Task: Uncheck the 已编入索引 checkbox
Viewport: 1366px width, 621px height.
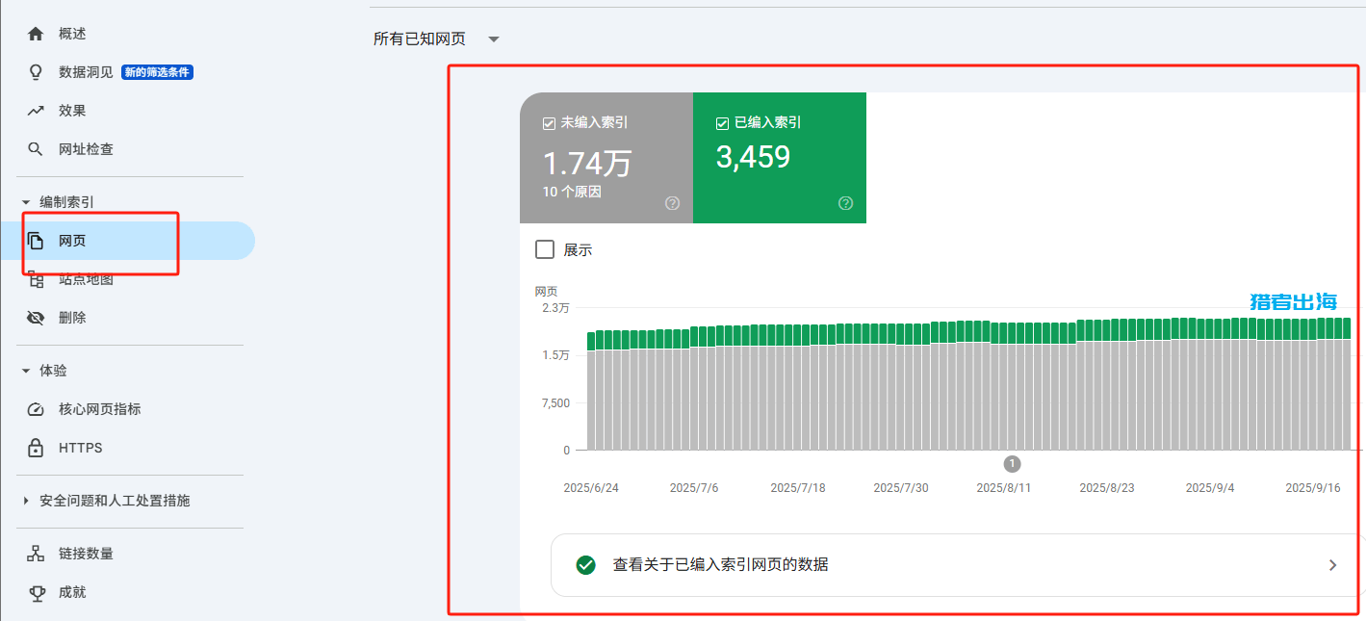Action: pyautogui.click(x=721, y=121)
